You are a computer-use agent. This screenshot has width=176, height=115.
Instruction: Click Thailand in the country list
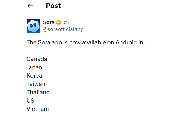coord(38,92)
